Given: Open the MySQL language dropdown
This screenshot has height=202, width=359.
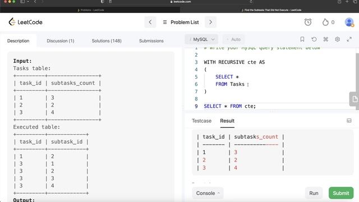Looking at the screenshot, I should 201,39.
